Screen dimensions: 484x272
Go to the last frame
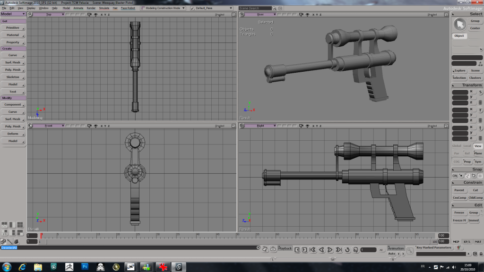point(338,250)
